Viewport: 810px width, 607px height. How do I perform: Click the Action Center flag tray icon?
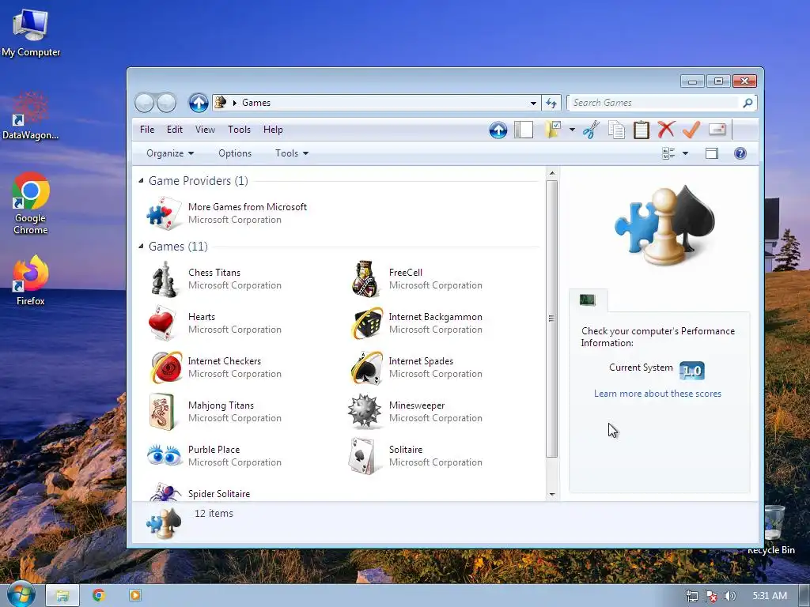coord(711,596)
